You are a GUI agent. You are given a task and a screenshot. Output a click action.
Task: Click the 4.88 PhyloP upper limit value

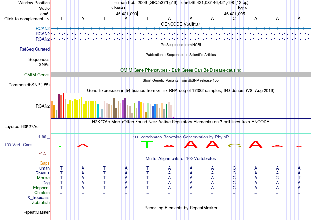tap(42, 137)
